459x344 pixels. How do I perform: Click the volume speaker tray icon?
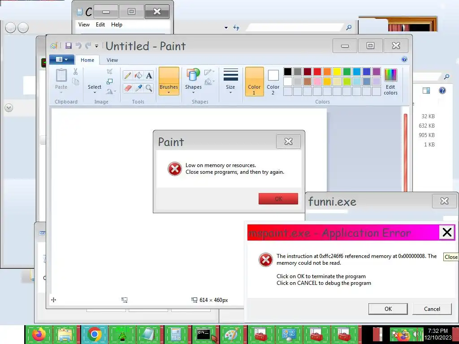pyautogui.click(x=416, y=334)
